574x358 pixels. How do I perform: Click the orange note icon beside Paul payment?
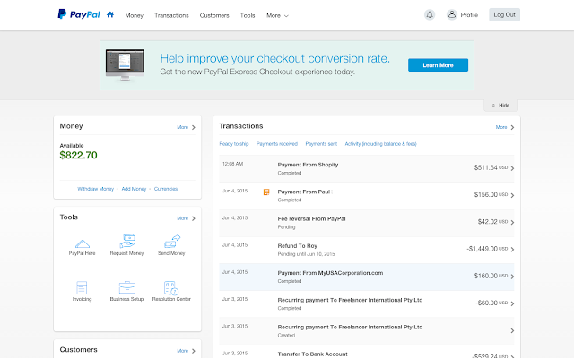click(266, 192)
